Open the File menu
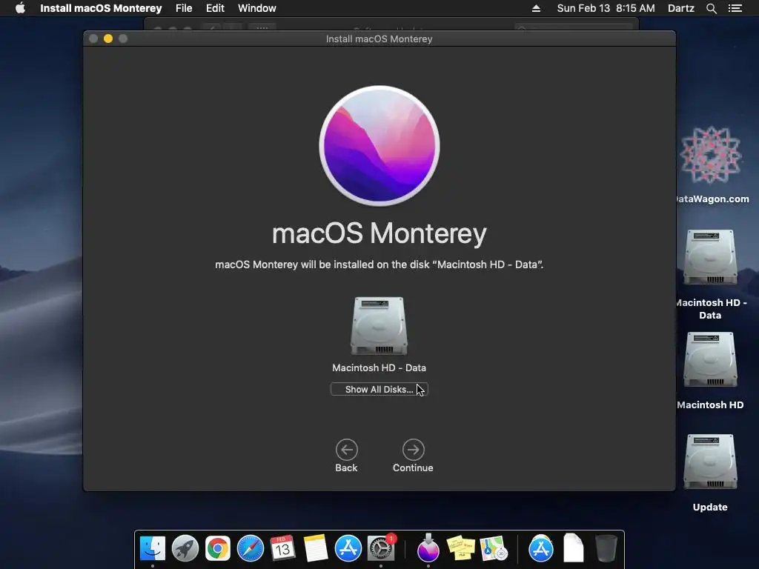Image resolution: width=759 pixels, height=569 pixels. tap(184, 8)
